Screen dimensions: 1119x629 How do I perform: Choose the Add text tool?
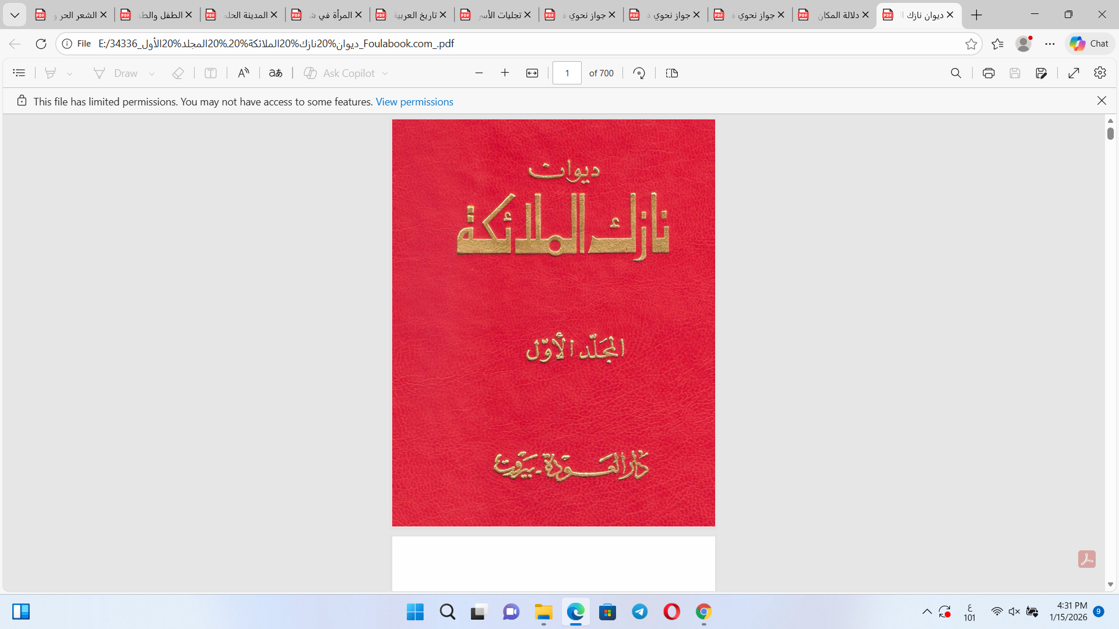[x=211, y=73]
